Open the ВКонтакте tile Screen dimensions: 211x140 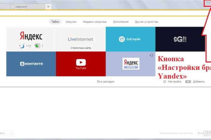pyautogui.click(x=31, y=64)
